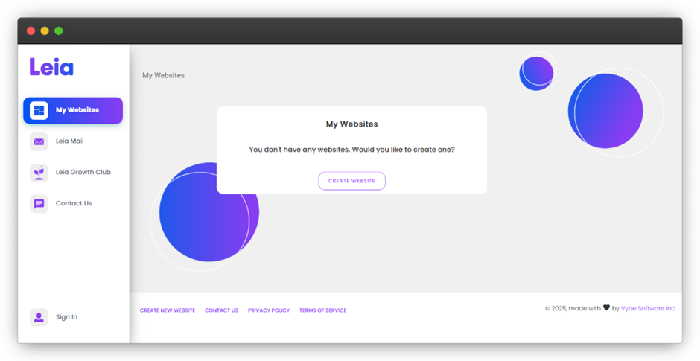Go to the Leia Growth Club text label
Screen dimensions: 700x361
tap(83, 173)
